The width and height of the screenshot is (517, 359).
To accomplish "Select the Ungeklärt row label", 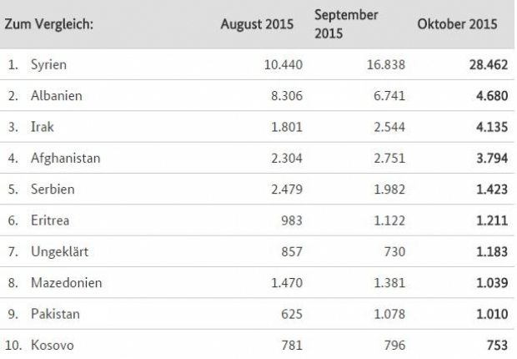I will [58, 251].
